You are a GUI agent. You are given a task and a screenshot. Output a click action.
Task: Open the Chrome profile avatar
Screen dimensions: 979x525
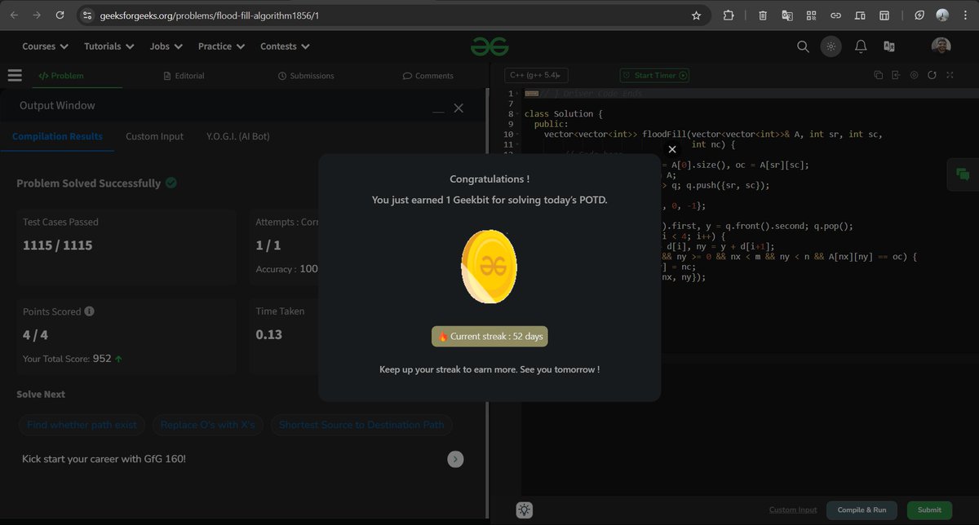pyautogui.click(x=942, y=15)
